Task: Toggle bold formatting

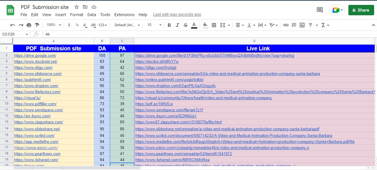Action: point(169,25)
